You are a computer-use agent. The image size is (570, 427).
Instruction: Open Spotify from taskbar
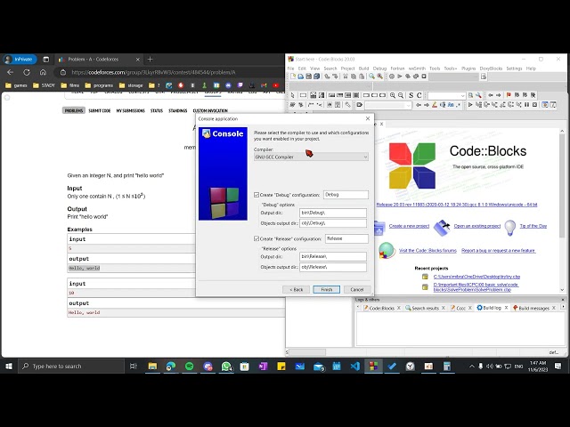[189, 366]
